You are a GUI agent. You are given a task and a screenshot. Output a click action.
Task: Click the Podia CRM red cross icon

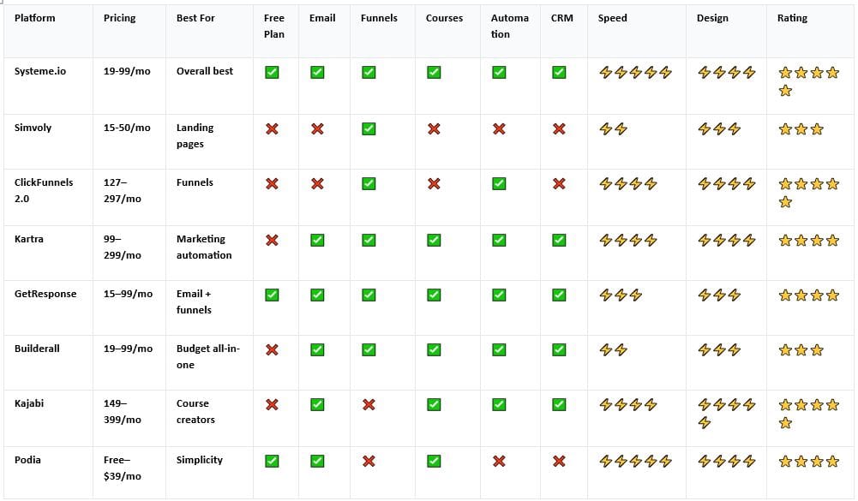point(559,462)
